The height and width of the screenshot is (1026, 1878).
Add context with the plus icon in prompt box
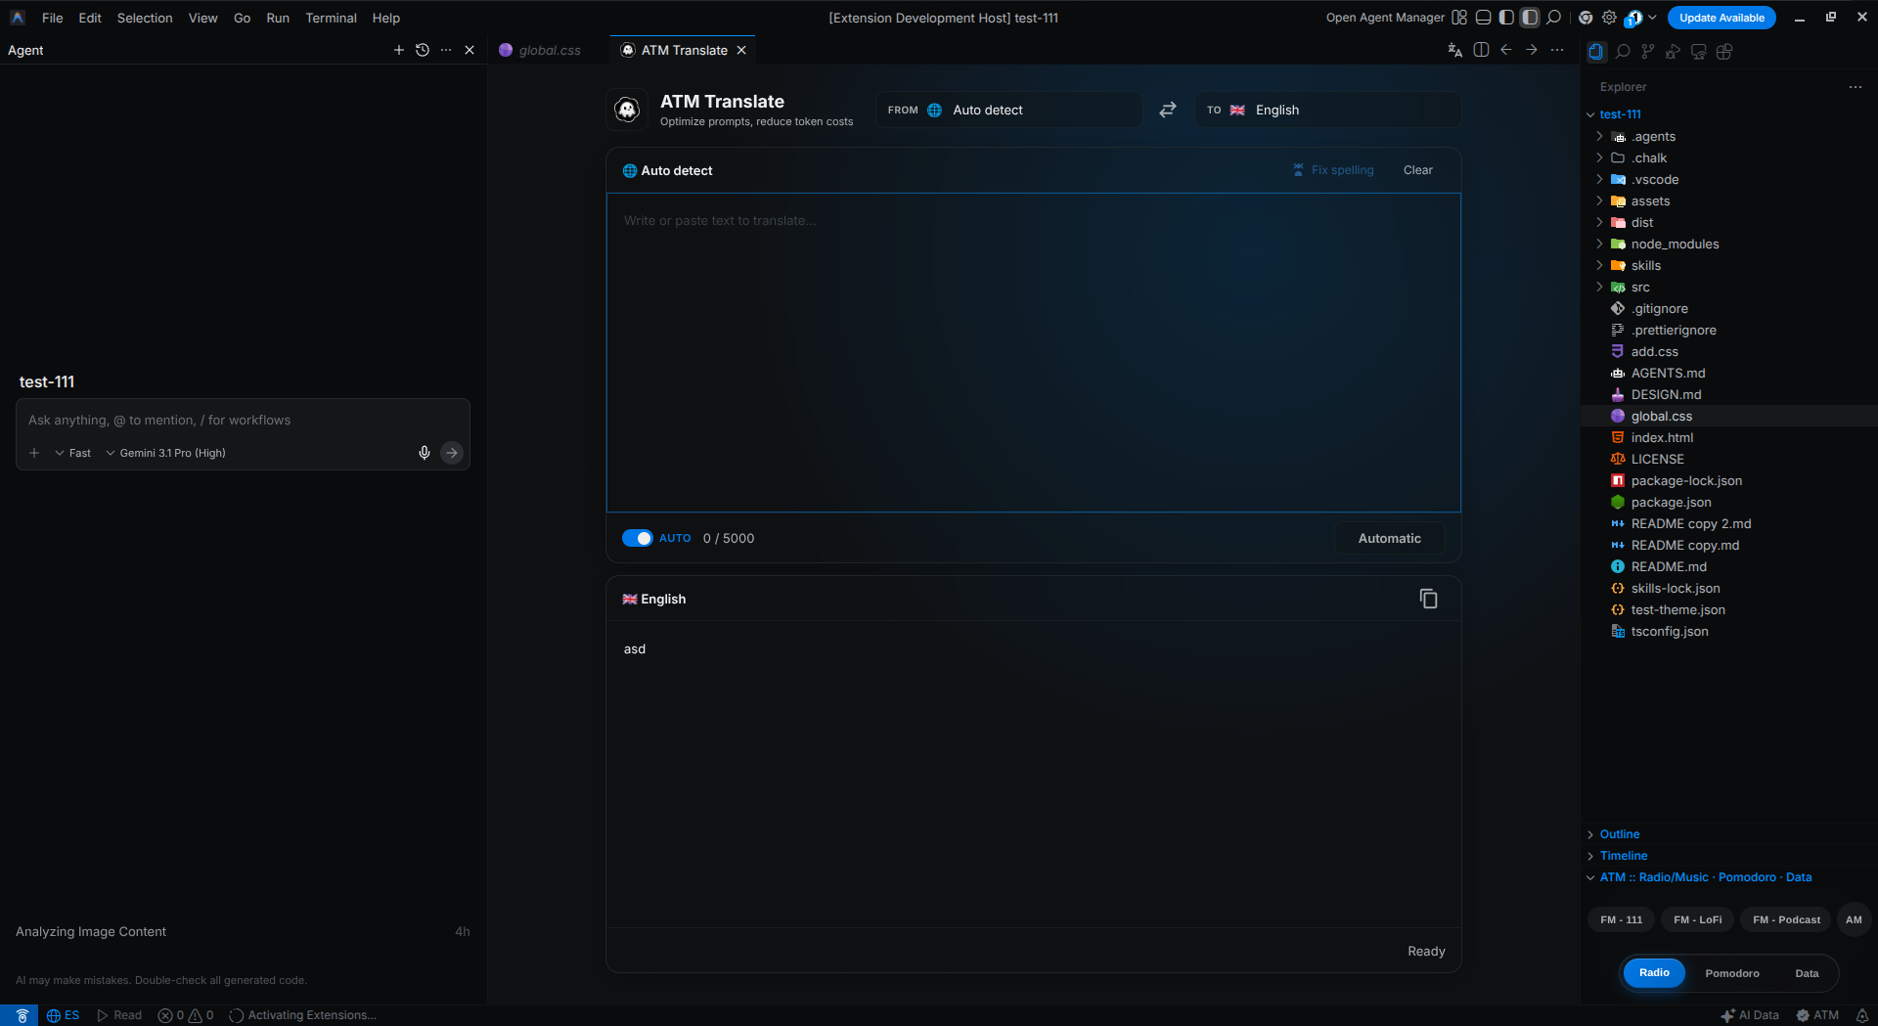(34, 453)
